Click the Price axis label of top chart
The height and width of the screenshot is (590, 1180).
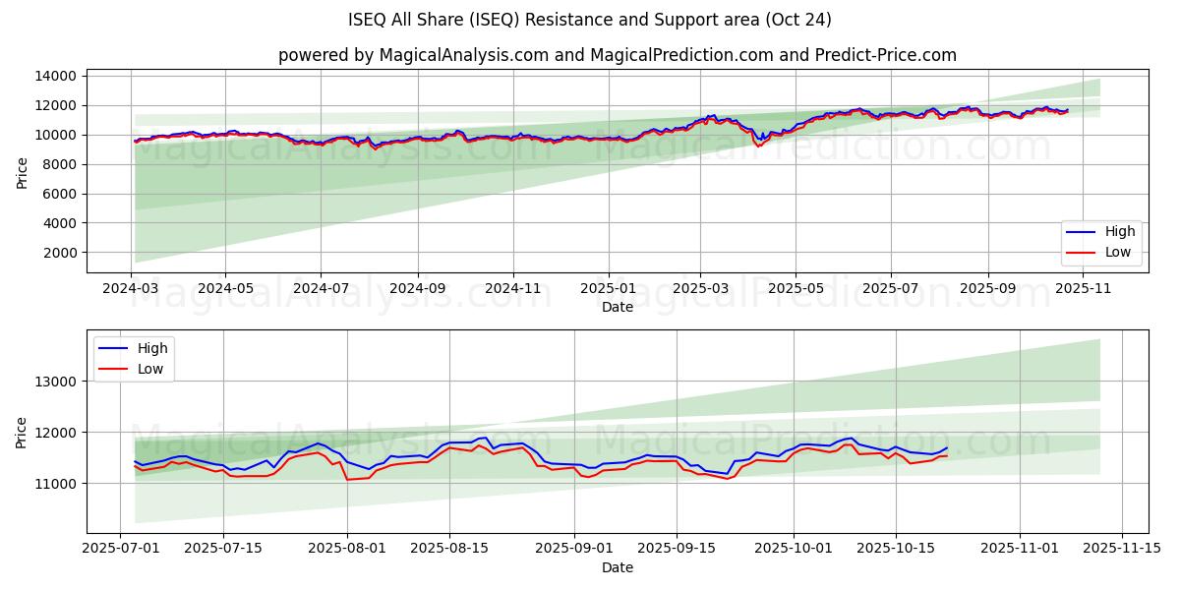23,172
